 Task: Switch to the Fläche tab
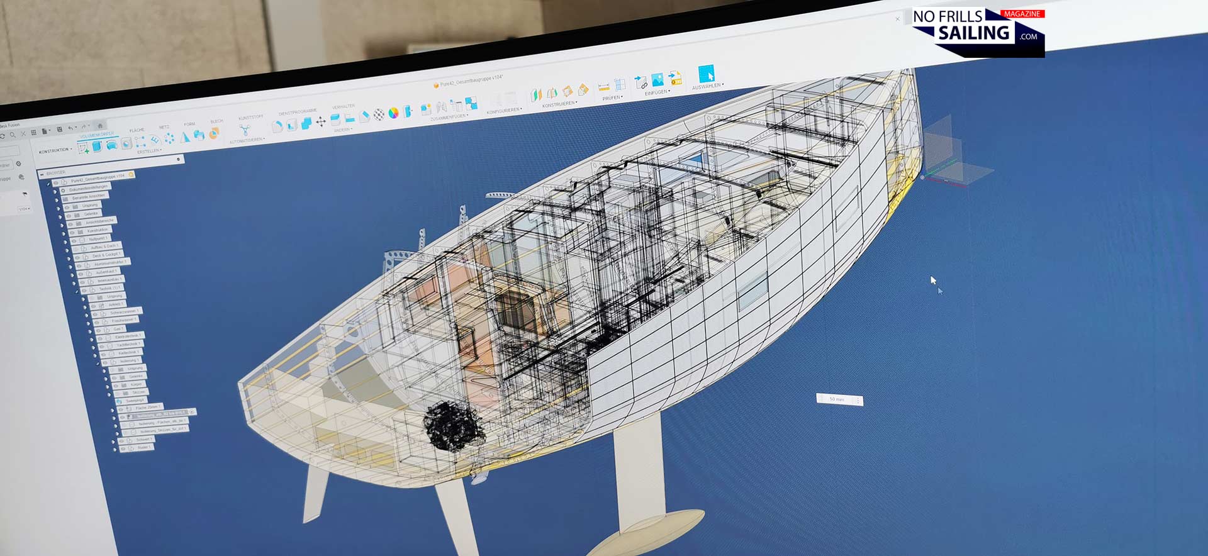click(137, 130)
